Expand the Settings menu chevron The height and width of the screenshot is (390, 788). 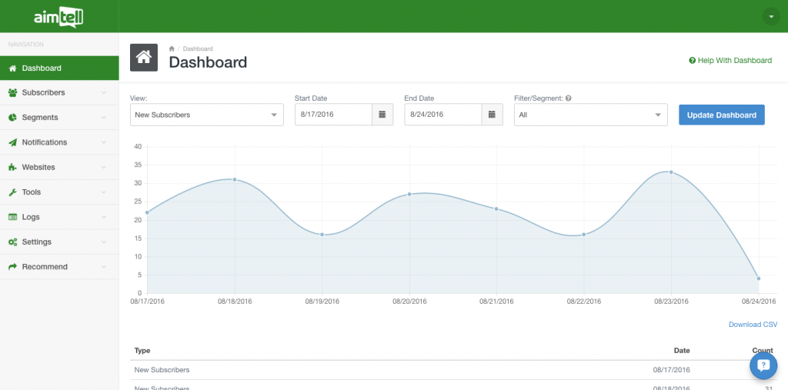pyautogui.click(x=104, y=242)
